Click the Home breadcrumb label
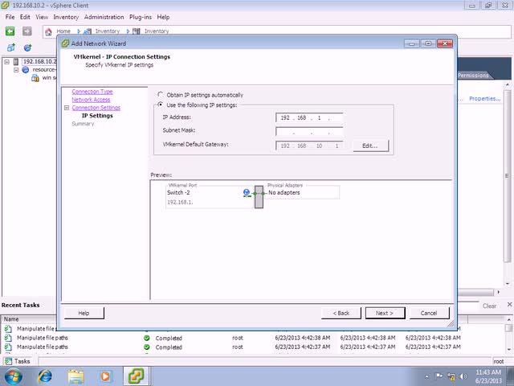The width and height of the screenshot is (514, 386). pyautogui.click(x=63, y=31)
